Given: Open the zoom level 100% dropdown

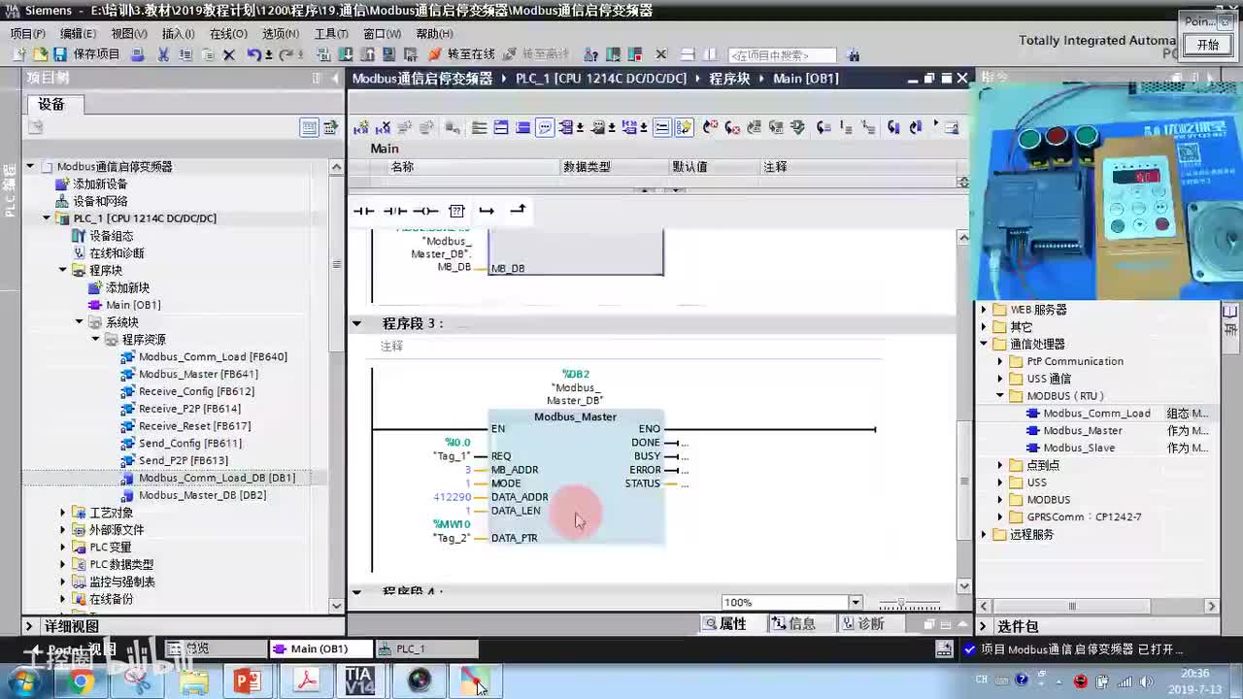Looking at the screenshot, I should click(x=856, y=603).
